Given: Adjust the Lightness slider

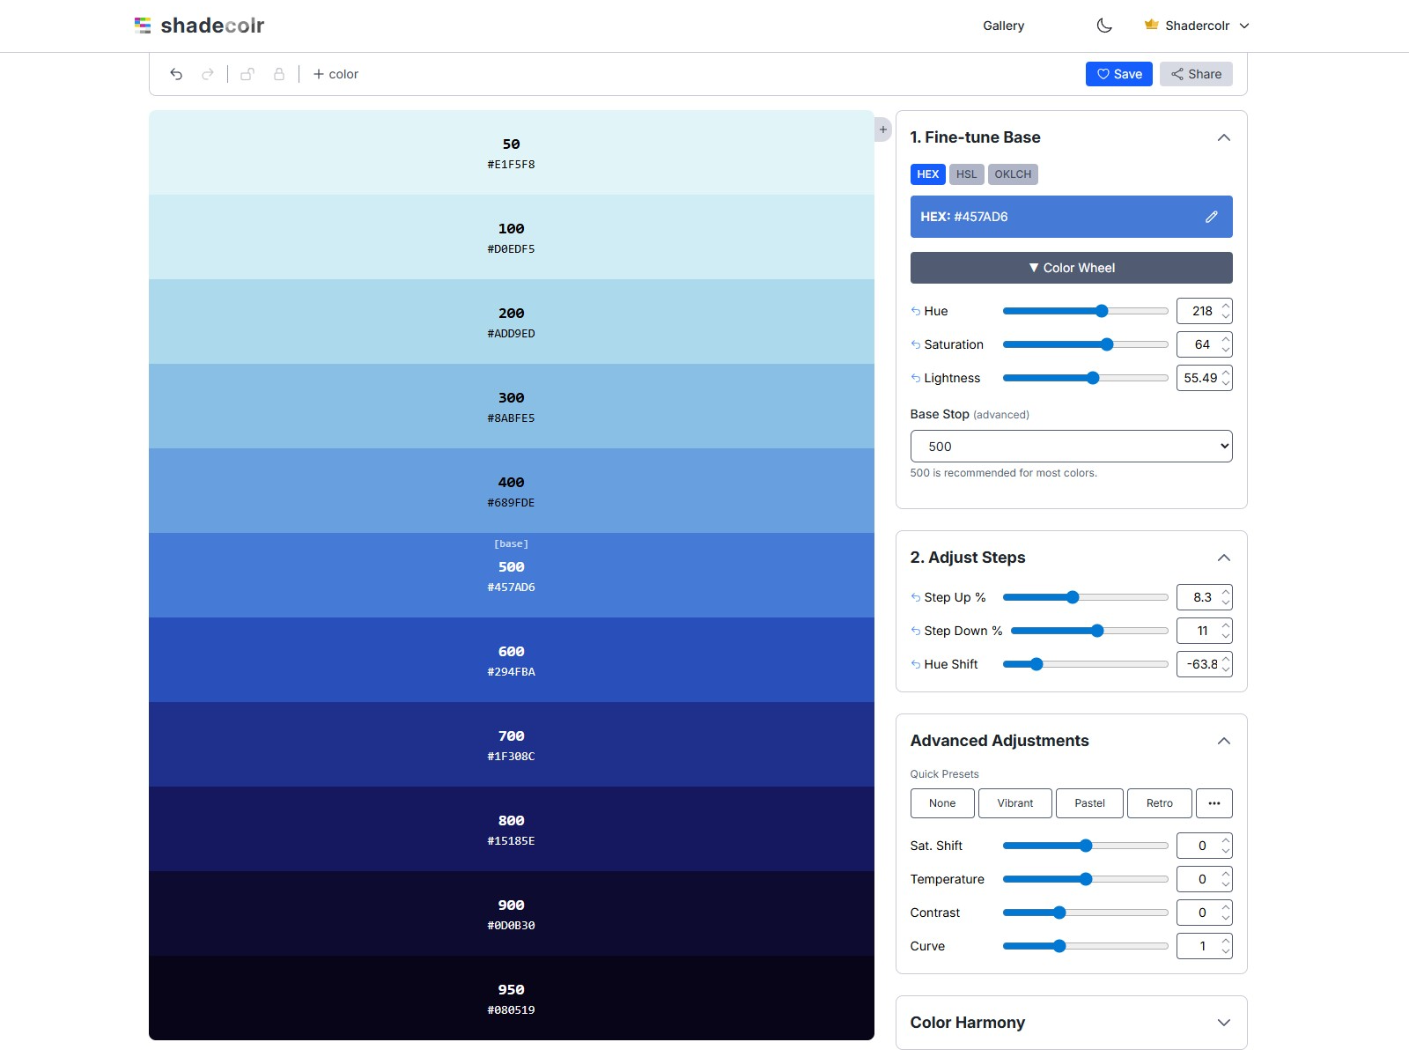Looking at the screenshot, I should [x=1086, y=378].
